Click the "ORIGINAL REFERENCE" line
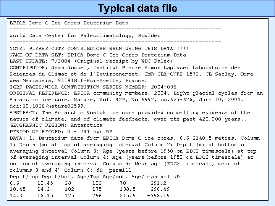Image resolution: width=275 pixels, height=206 pixels. [x=136, y=93]
